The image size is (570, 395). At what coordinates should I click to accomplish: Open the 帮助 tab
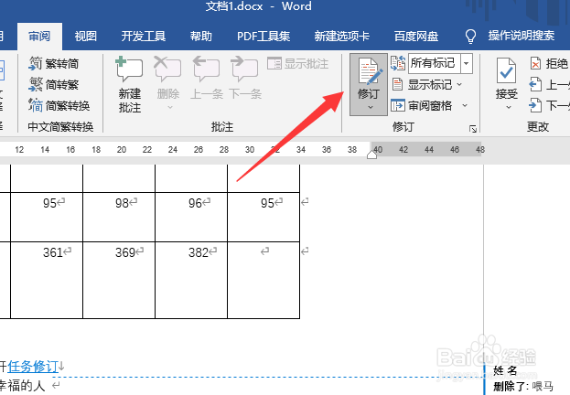click(200, 37)
